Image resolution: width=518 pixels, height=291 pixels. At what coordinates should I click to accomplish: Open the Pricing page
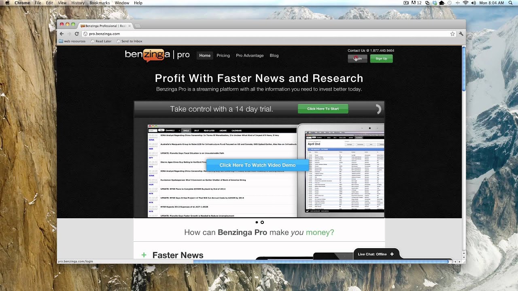223,55
